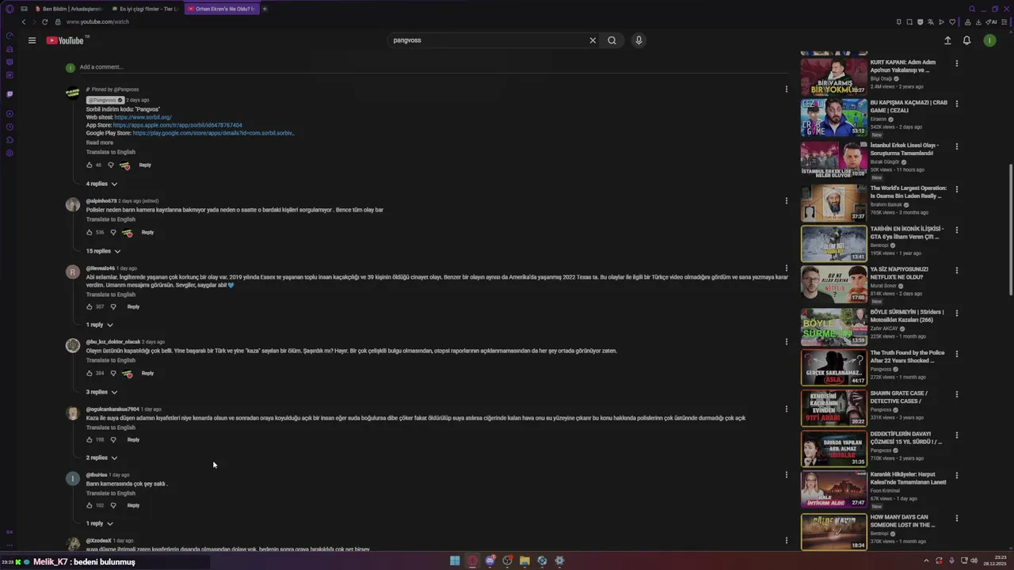
Task: Open the browser AI assistant button
Action: 992,22
